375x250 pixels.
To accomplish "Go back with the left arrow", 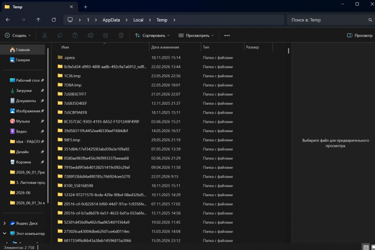I will [8, 20].
